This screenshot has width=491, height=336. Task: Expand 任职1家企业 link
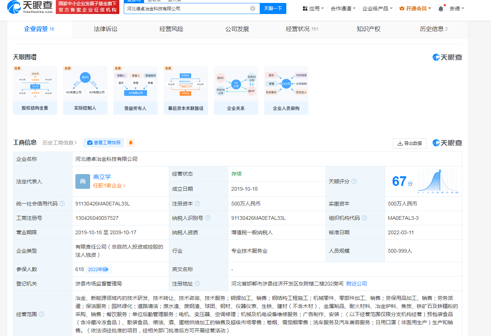(x=109, y=186)
